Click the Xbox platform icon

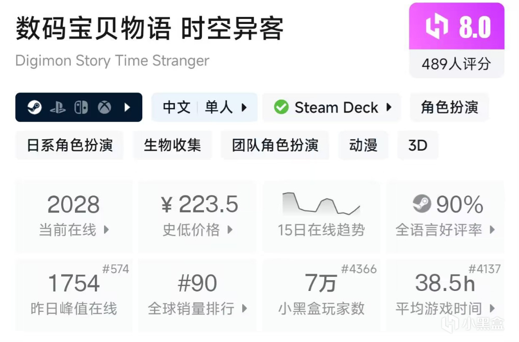coord(105,108)
